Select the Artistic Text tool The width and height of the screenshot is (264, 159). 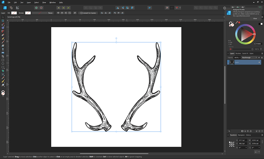(x=3, y=74)
